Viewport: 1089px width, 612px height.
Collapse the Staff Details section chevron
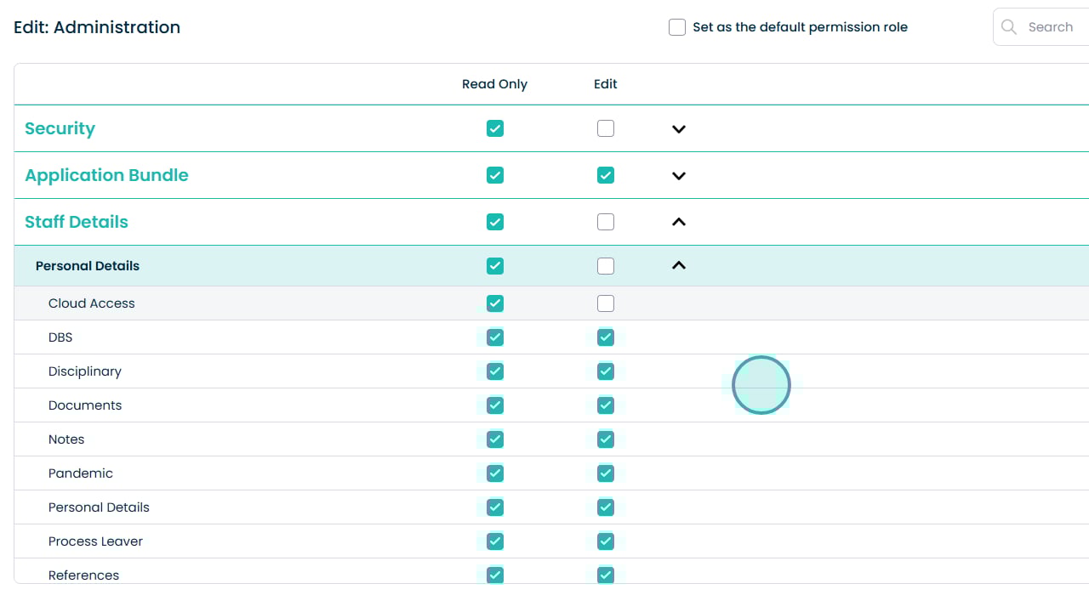point(678,222)
